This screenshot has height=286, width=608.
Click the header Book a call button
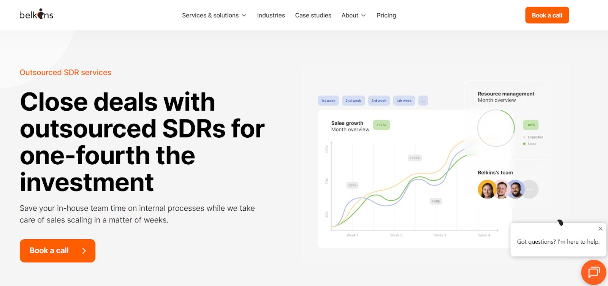coord(547,15)
